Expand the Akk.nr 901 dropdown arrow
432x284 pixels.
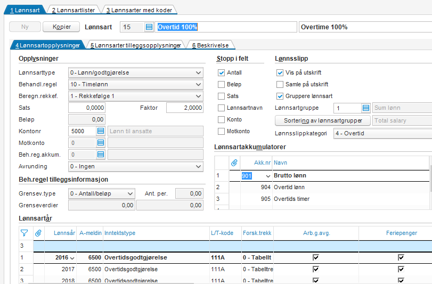click(268, 176)
